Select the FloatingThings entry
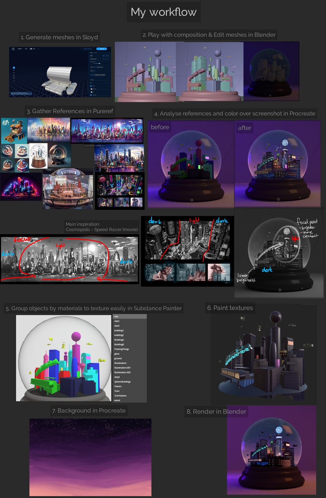 coord(130,349)
